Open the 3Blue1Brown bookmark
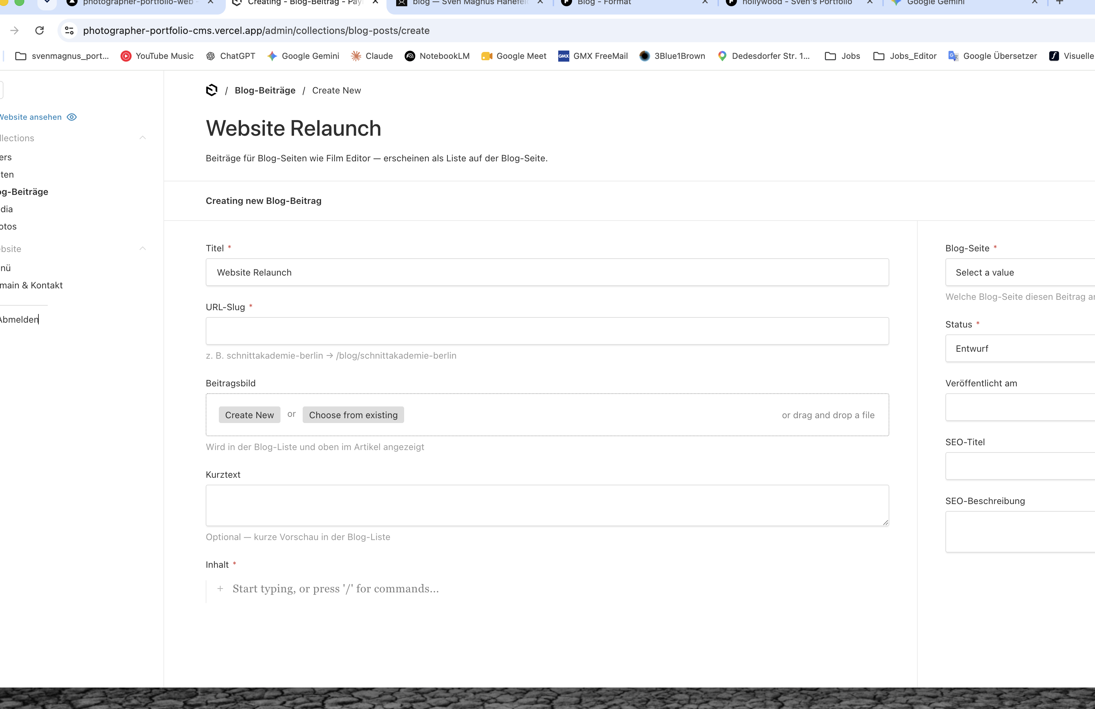 point(672,56)
